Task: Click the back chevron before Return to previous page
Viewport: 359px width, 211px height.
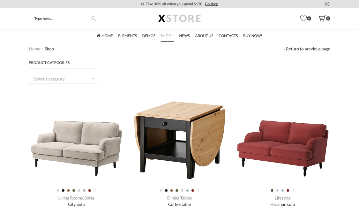Action: (x=284, y=49)
